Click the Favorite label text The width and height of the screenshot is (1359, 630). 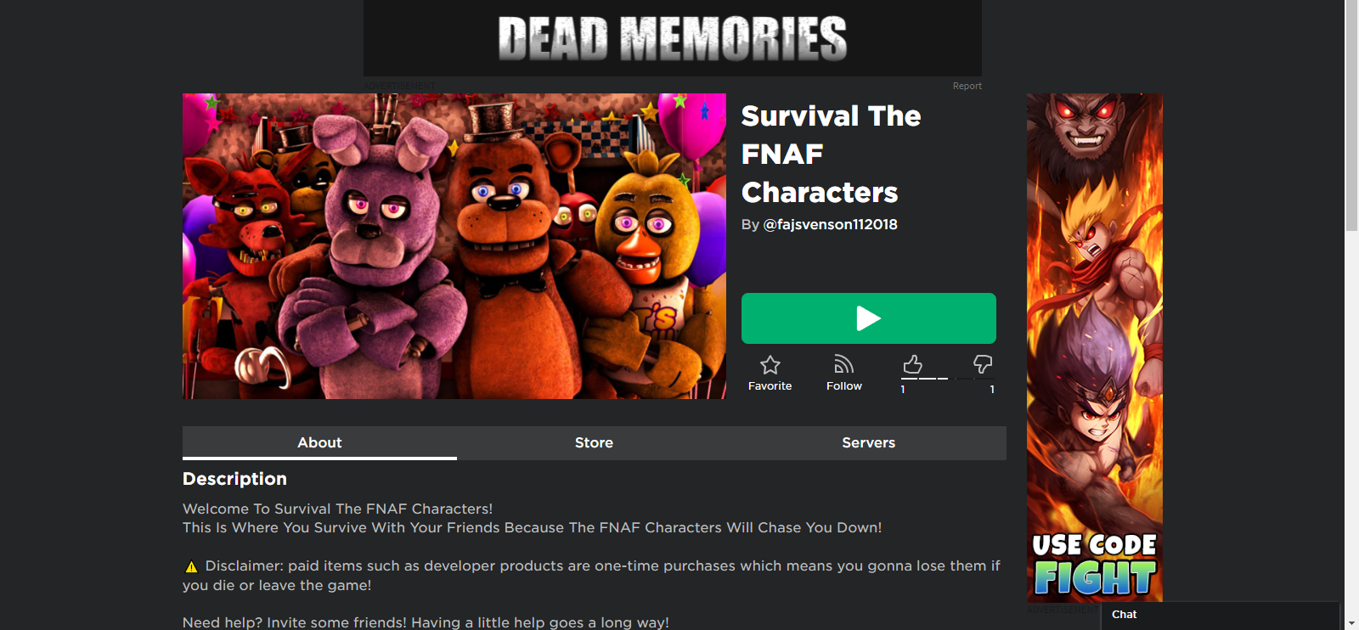(x=770, y=385)
